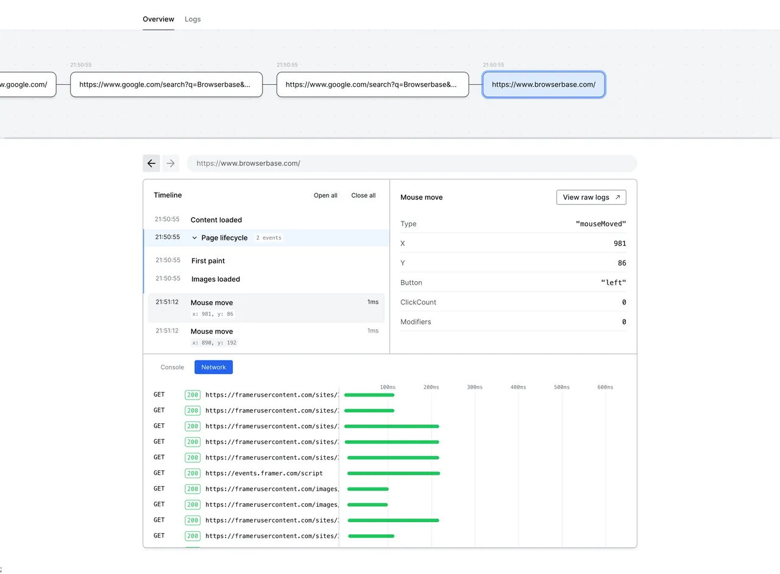This screenshot has height=574, width=780.
Task: Click the Timeline panel heading
Action: point(168,195)
